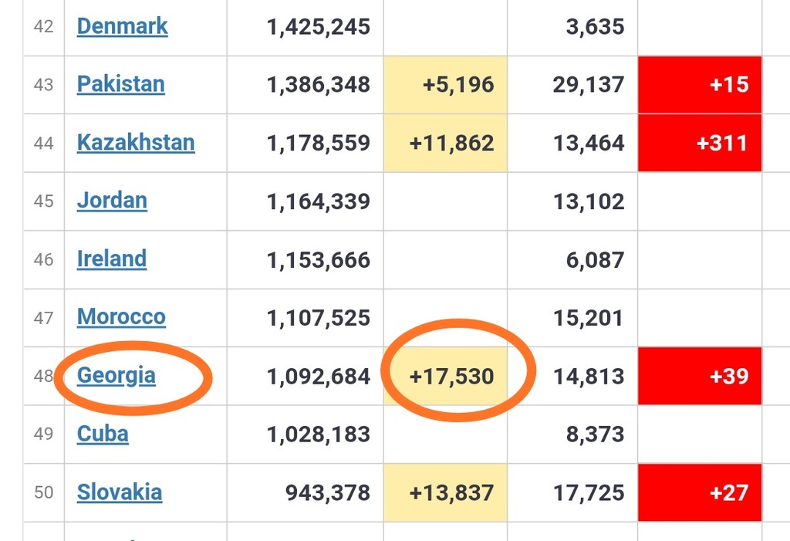
Task: Click Georgia's red new deaths cell +39
Action: 700,376
